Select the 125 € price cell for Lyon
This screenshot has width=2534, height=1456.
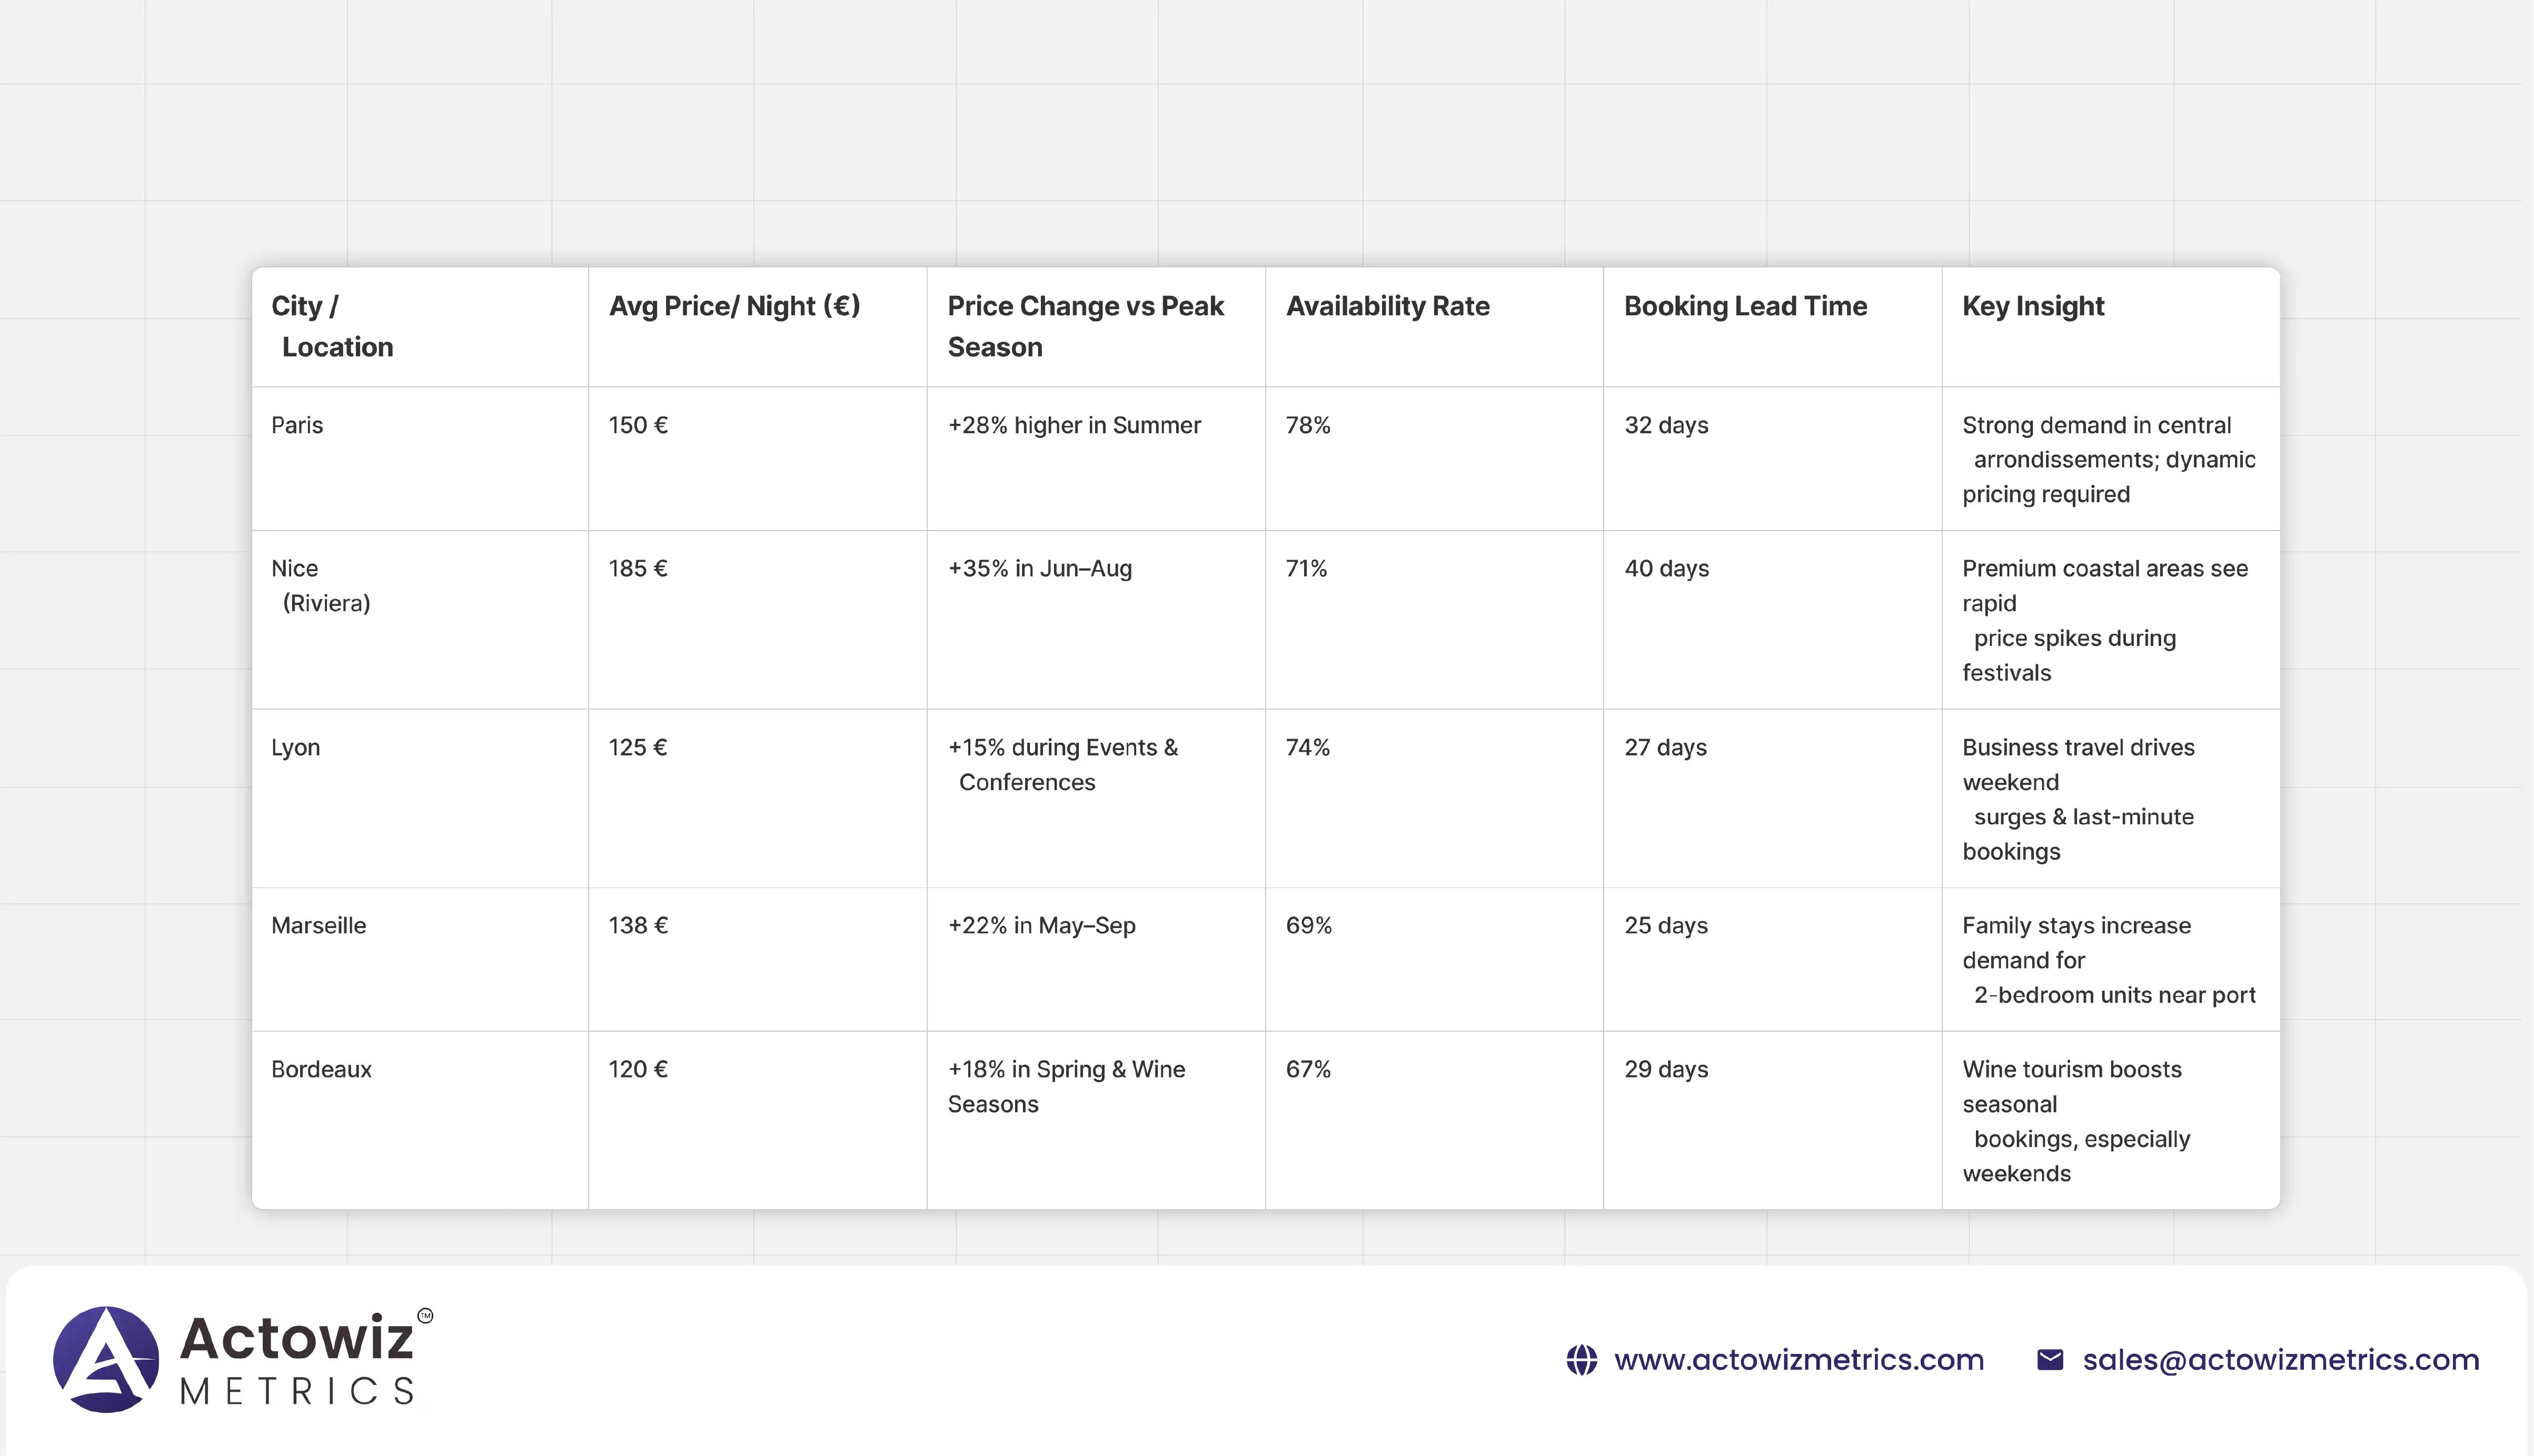pyautogui.click(x=638, y=747)
